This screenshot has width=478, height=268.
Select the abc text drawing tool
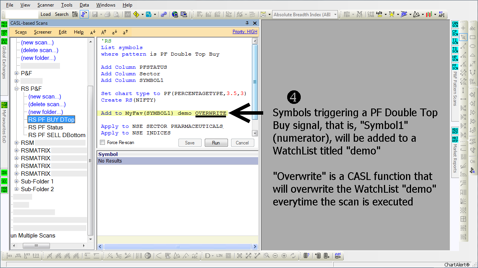473,28
